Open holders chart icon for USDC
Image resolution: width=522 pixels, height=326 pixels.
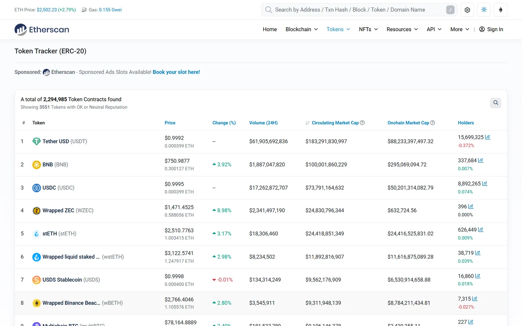tap(485, 183)
